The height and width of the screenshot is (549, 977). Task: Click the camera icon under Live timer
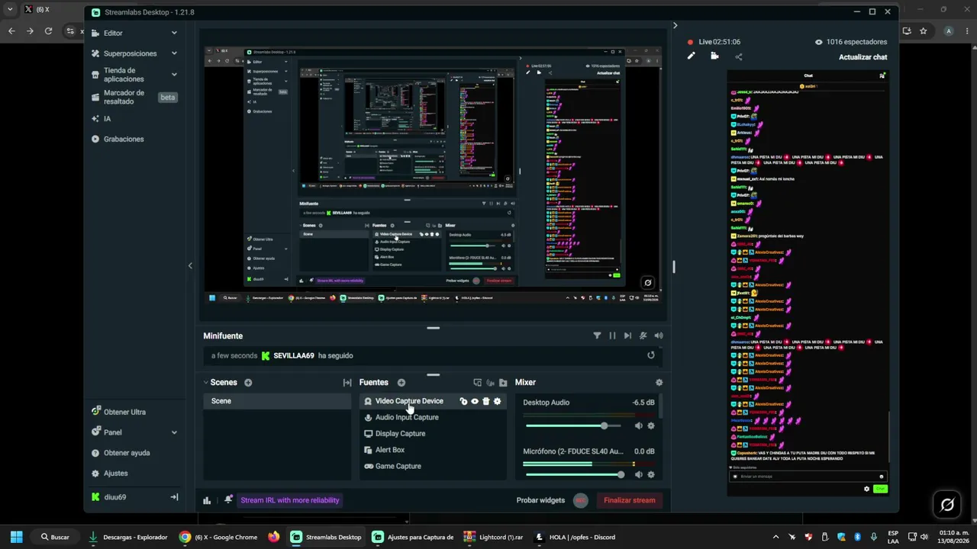pyautogui.click(x=714, y=56)
